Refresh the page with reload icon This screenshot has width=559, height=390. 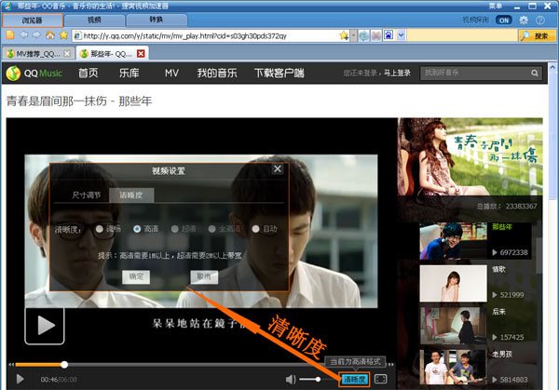(364, 35)
